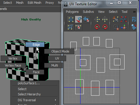Collapse the first toolbar group handle
The height and width of the screenshot is (105, 140).
click(x=64, y=23)
